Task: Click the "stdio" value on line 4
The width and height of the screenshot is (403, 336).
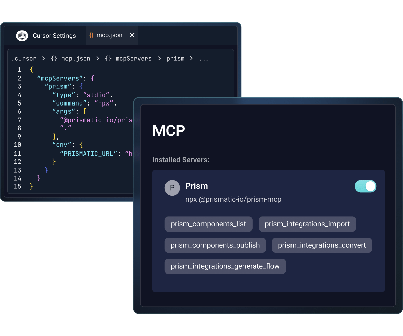Action: pyautogui.click(x=96, y=95)
